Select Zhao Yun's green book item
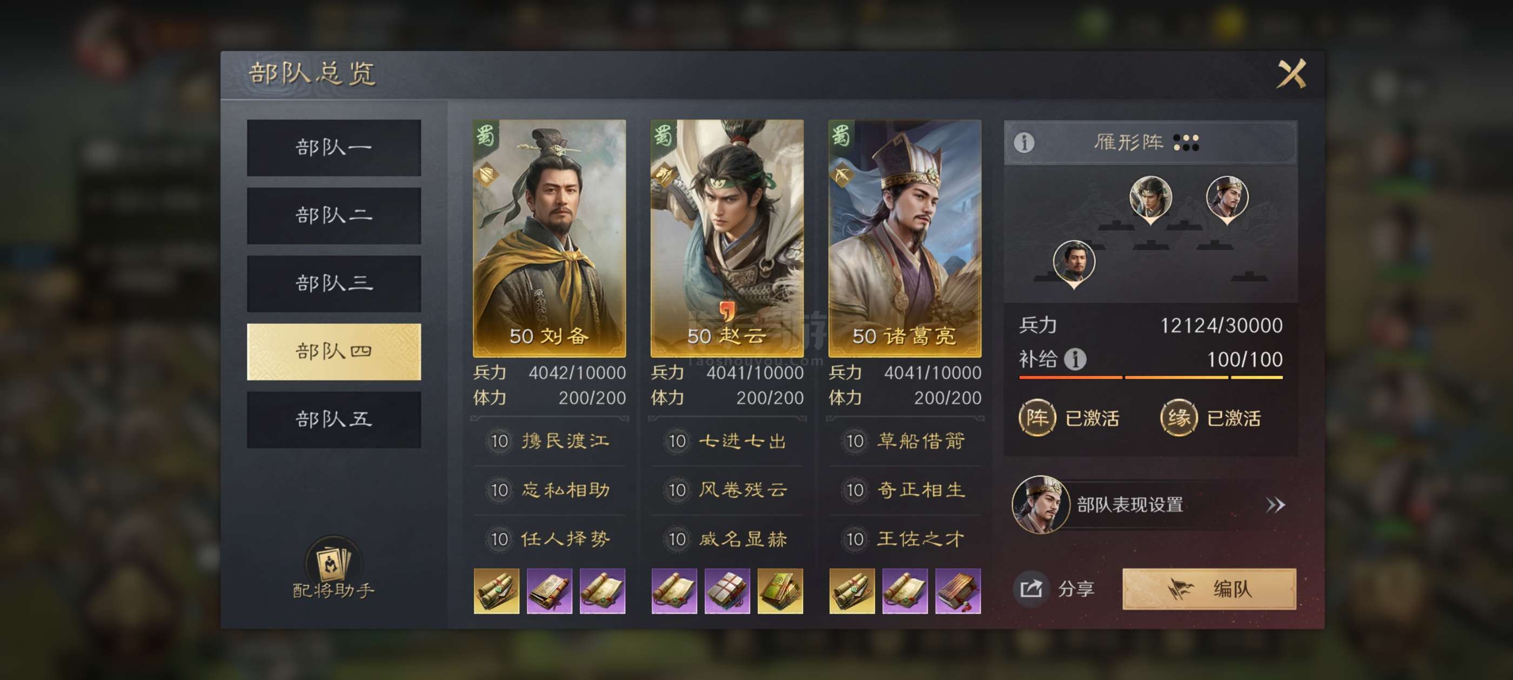 coord(780,591)
